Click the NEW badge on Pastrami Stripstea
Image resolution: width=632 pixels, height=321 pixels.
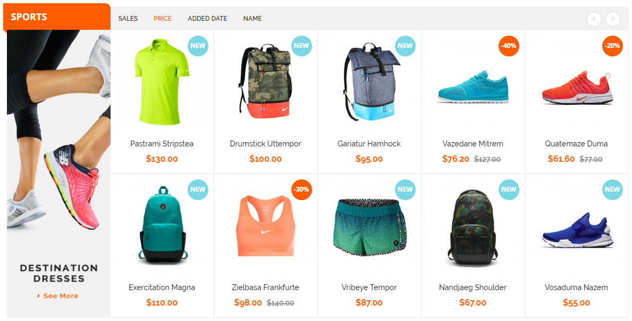pos(198,46)
